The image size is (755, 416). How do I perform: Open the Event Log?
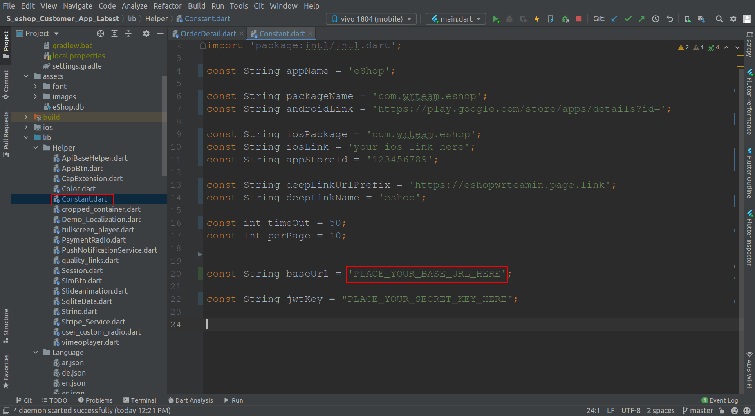720,400
